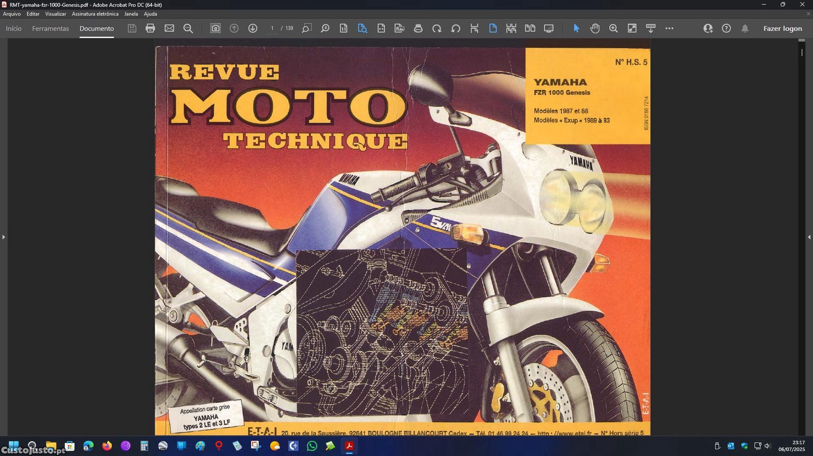Toggle two-page view mode
The height and width of the screenshot is (456, 813).
530,28
